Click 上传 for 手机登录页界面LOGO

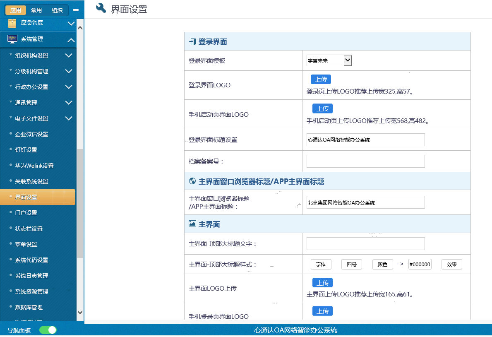coord(323,311)
